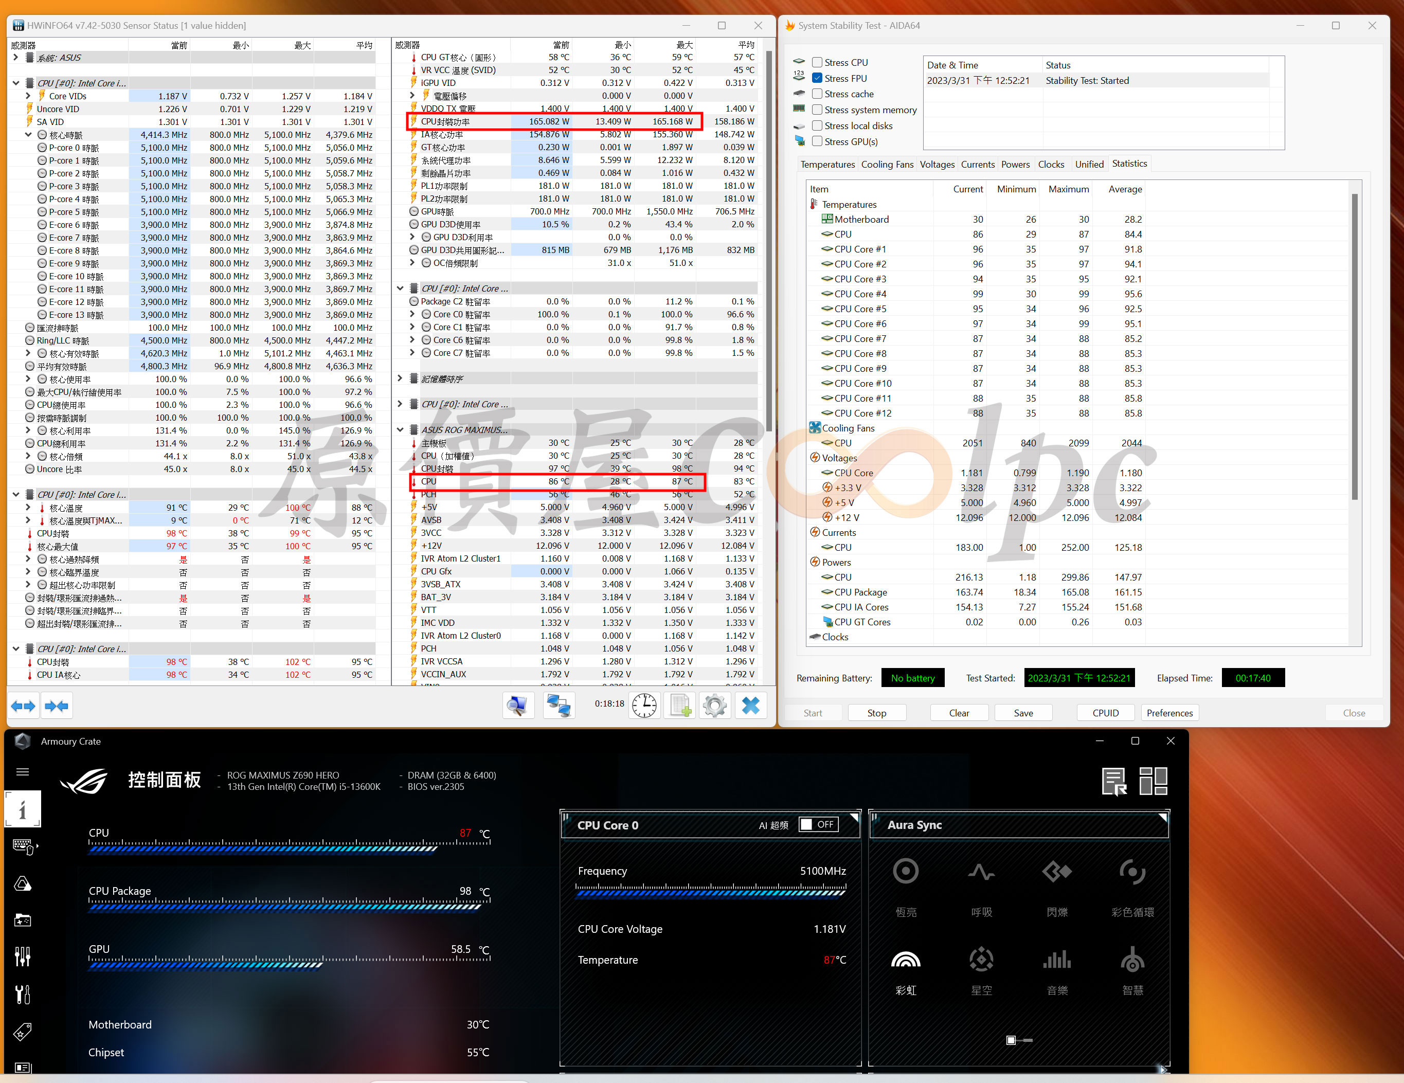Expand 系統: ASUS sensor group
The image size is (1404, 1083).
click(x=15, y=58)
